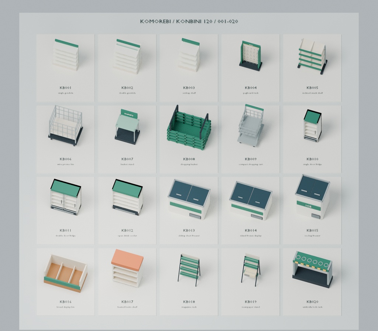Viewport: 378px width, 331px height.
Task: Click the KB013 sliding chest freezer
Action: click(189, 211)
